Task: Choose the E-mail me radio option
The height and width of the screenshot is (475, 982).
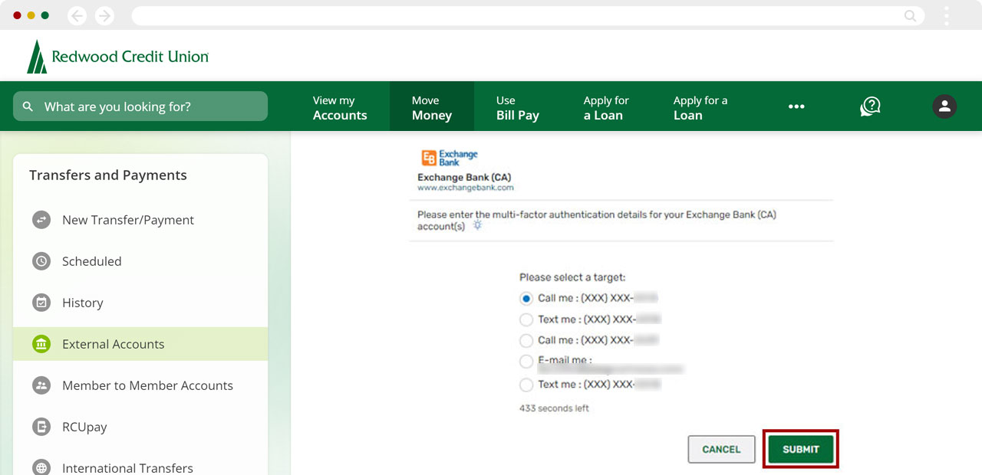Action: (526, 361)
